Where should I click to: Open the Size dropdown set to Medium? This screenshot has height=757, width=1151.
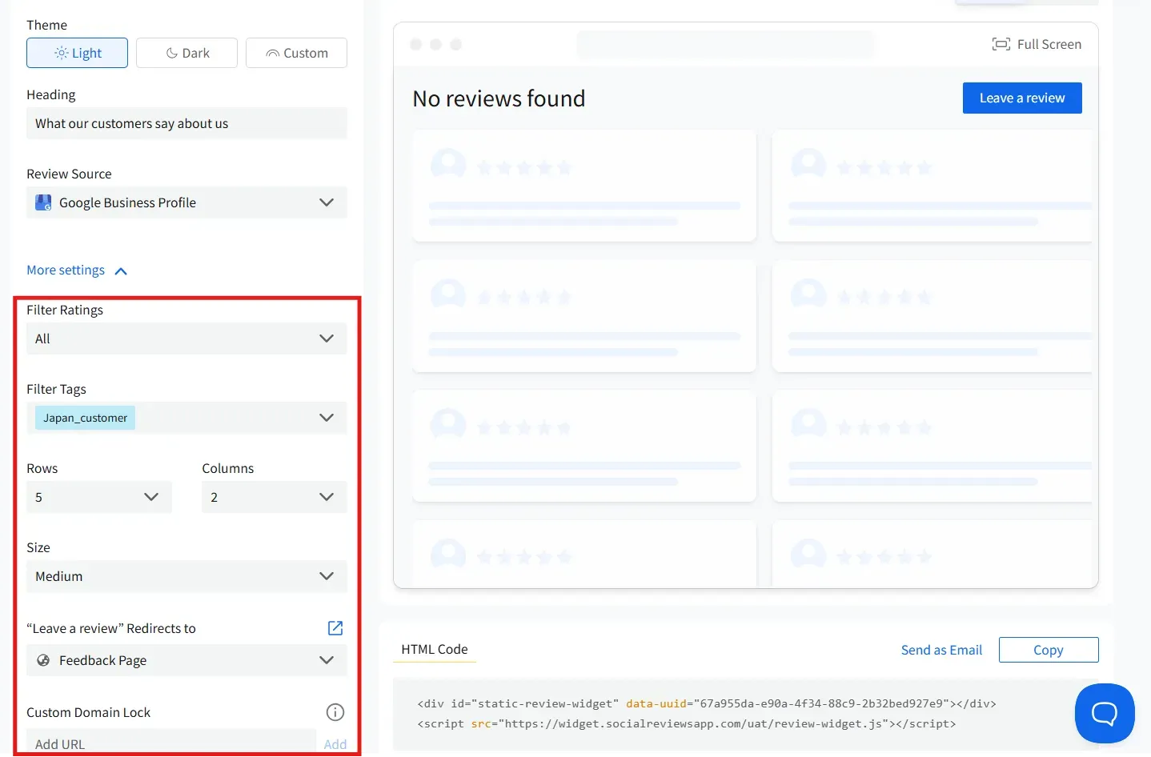186,576
